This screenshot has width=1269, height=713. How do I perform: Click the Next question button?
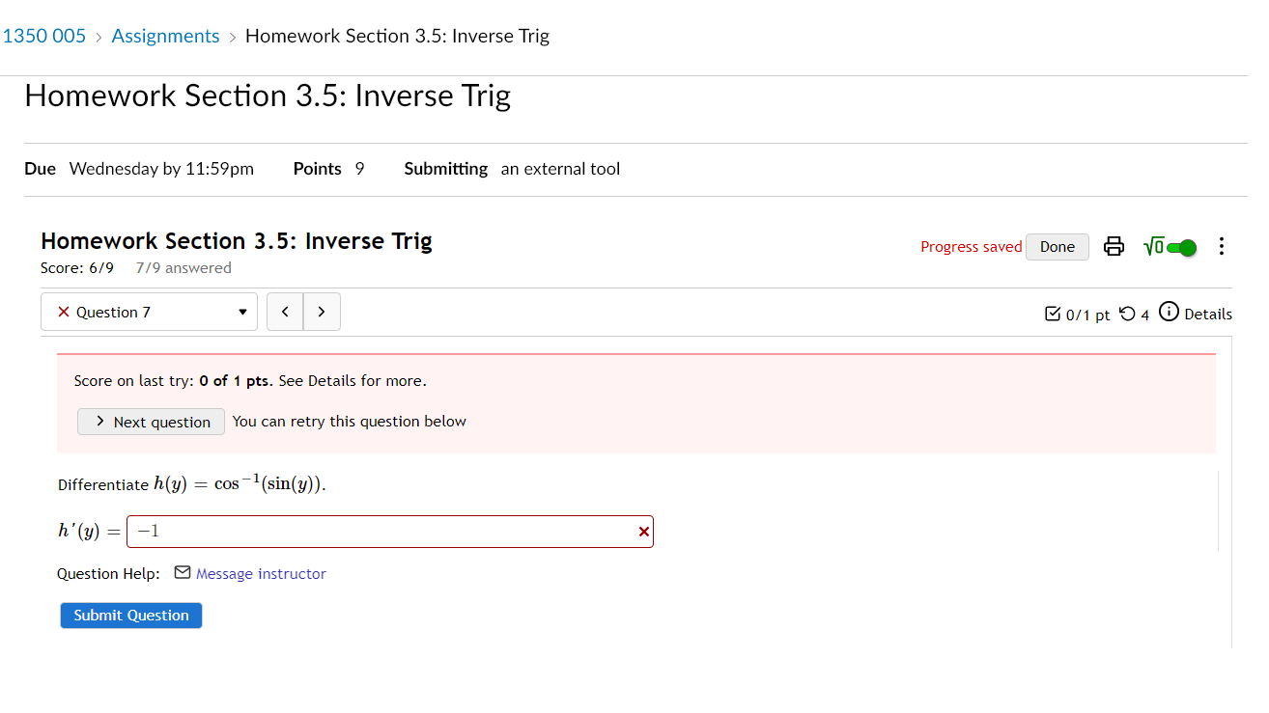(x=151, y=422)
